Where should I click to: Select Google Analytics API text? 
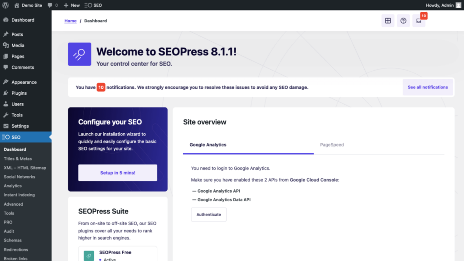pyautogui.click(x=219, y=191)
